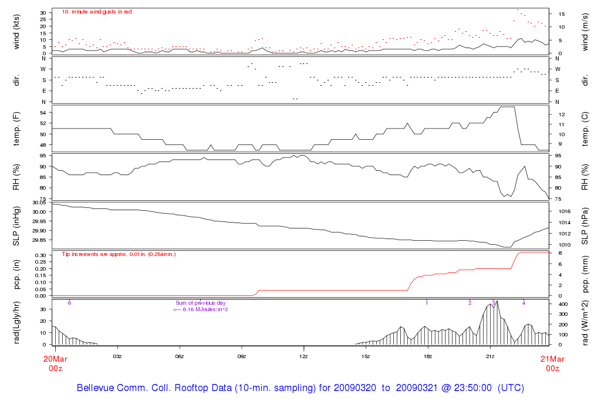This screenshot has width=601, height=411.
Task: Select the '0.15' precipitation axis value
Action: pyautogui.click(x=40, y=275)
